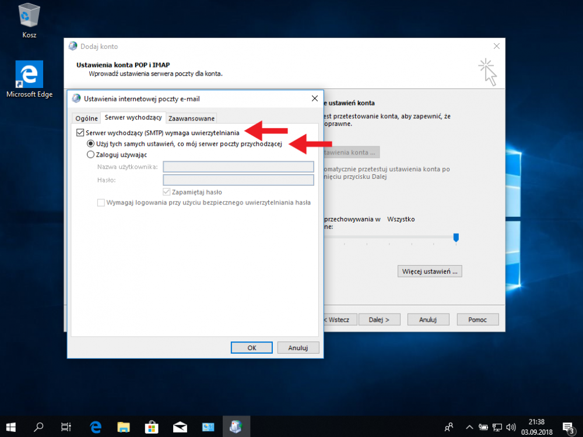Open the 'Zaawansowane' tab
583x437 pixels.
192,118
